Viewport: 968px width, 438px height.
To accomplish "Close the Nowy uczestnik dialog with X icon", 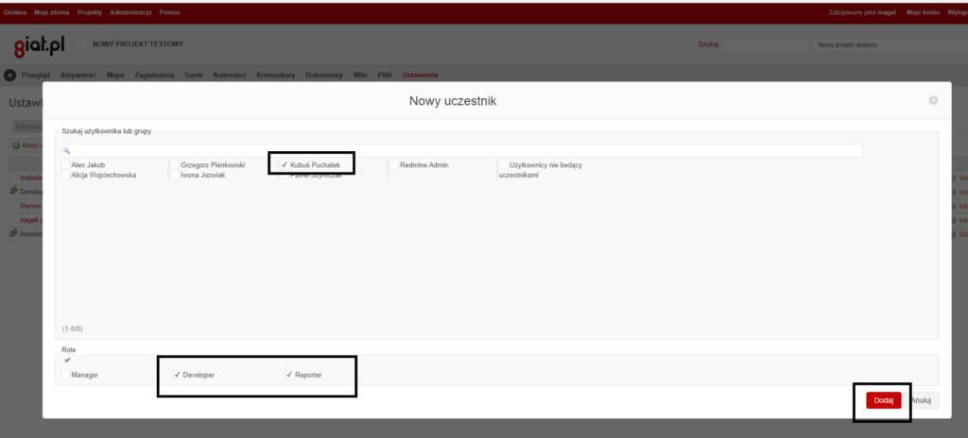I will pos(933,101).
